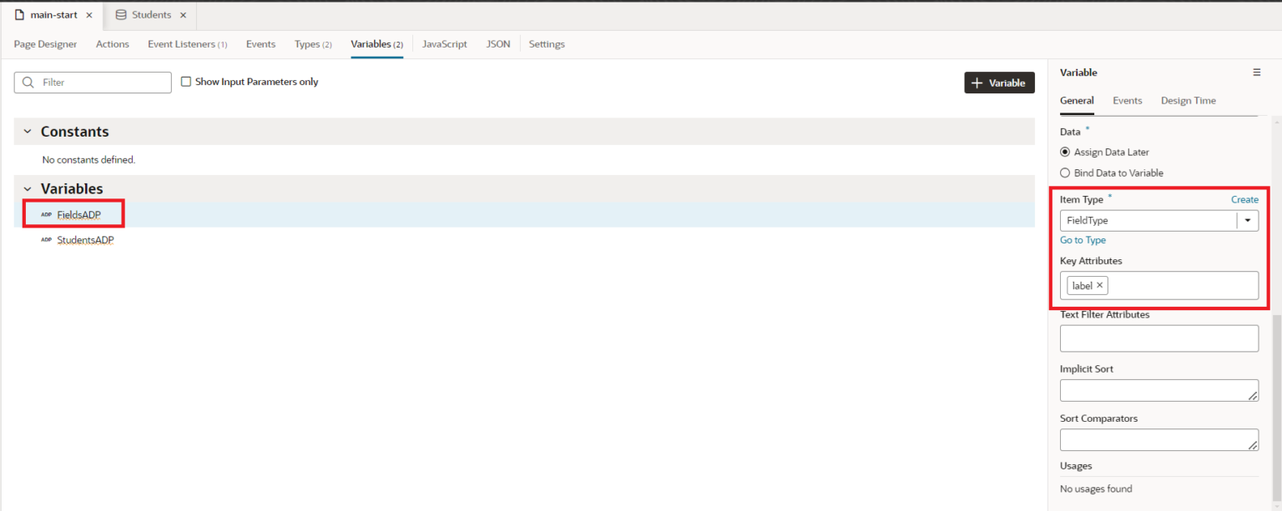Click the page icon on the main-start tab
The height and width of the screenshot is (511, 1282).
[x=18, y=13]
